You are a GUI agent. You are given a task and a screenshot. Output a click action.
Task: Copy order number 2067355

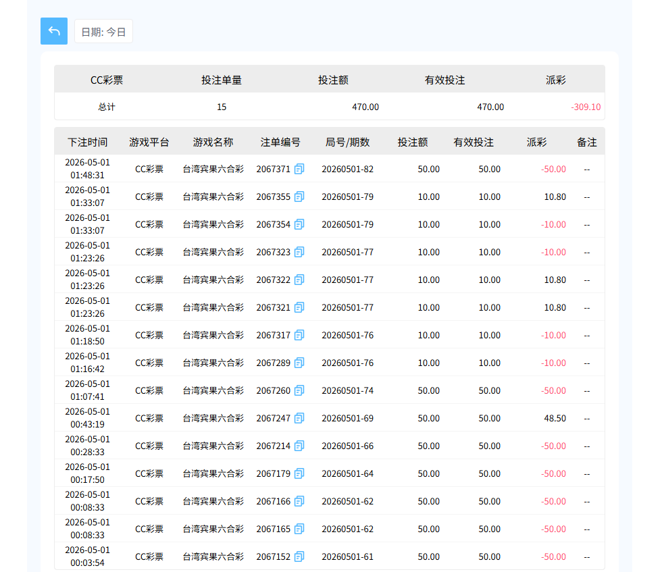pos(299,197)
